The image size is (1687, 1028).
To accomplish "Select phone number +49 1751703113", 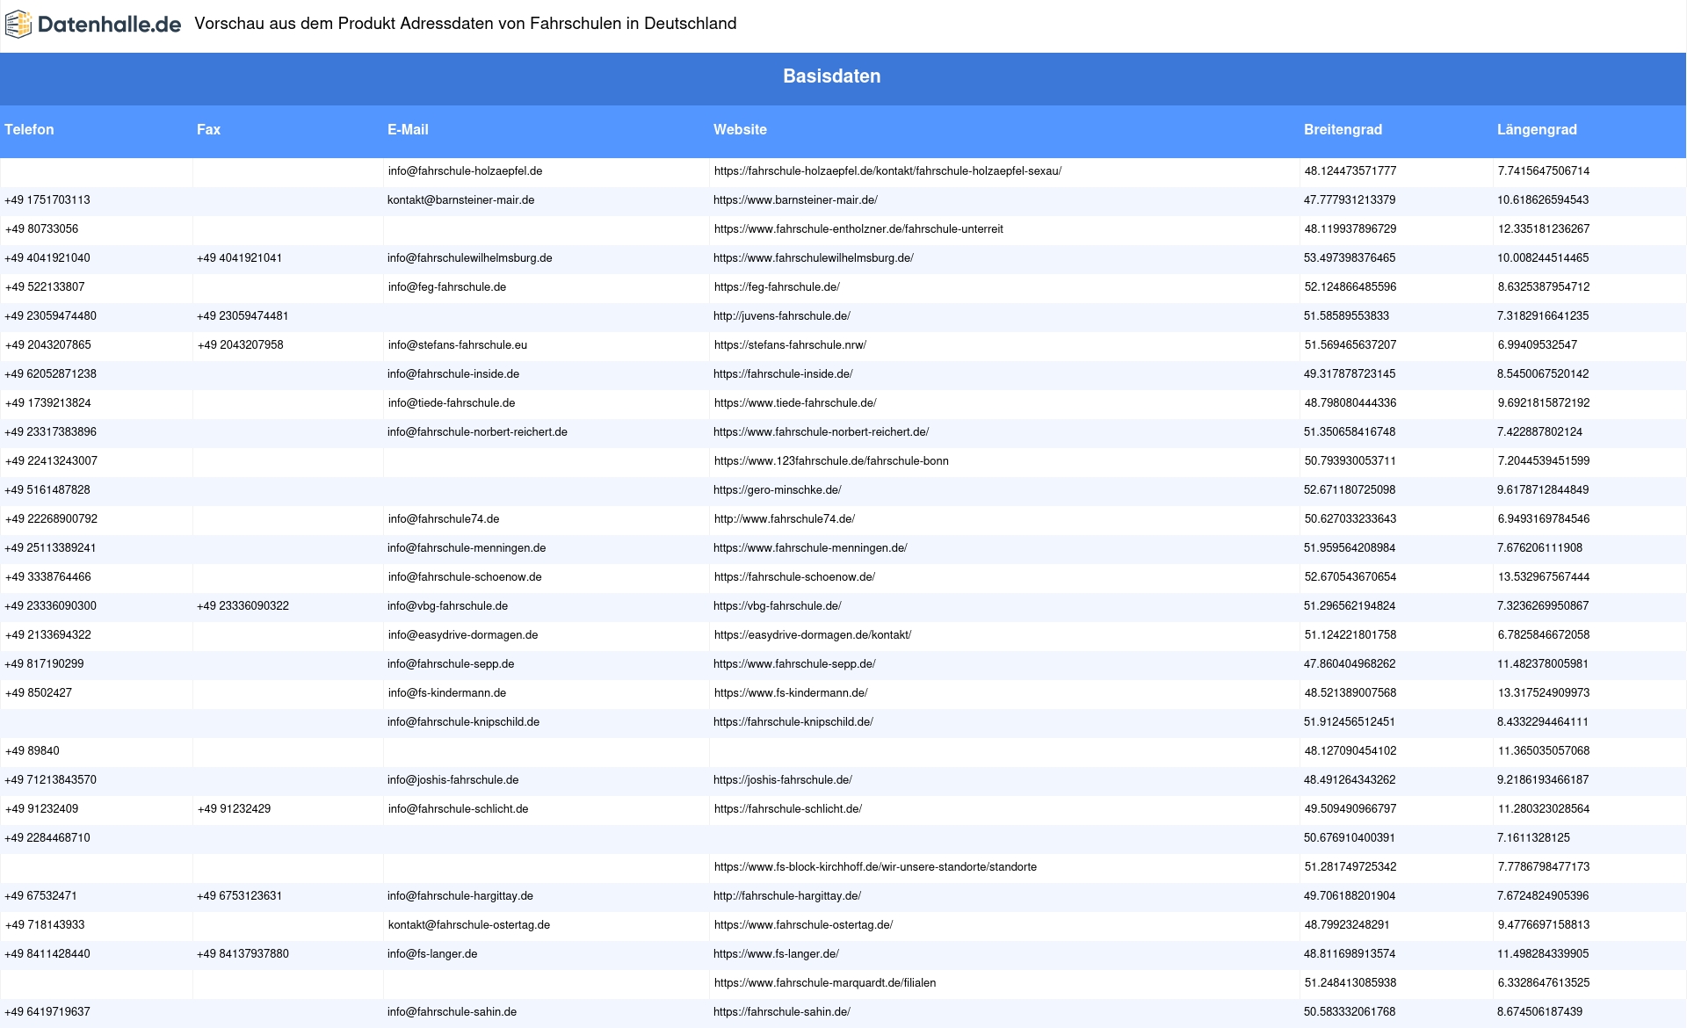I will (x=47, y=200).
